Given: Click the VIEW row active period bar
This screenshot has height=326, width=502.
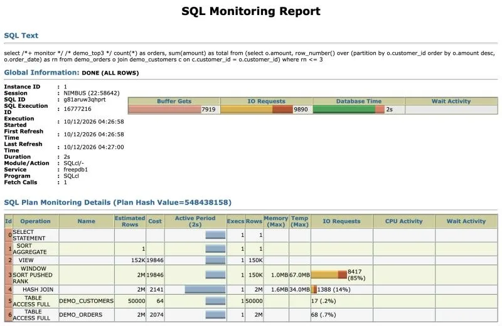Looking at the screenshot, I should click(x=215, y=260).
